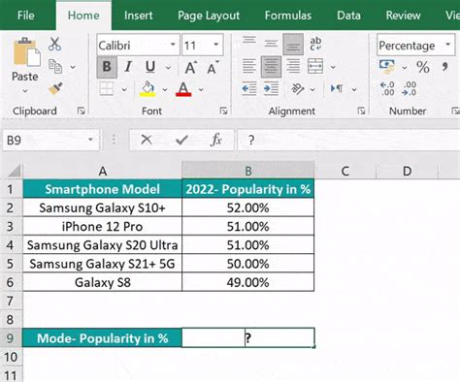The width and height of the screenshot is (460, 382).
Task: Open font size 11 dropdown
Action: 216,45
